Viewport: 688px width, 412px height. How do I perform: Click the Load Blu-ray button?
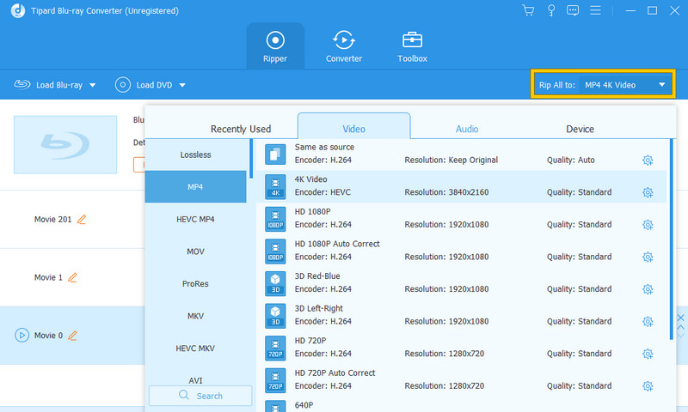coord(49,85)
